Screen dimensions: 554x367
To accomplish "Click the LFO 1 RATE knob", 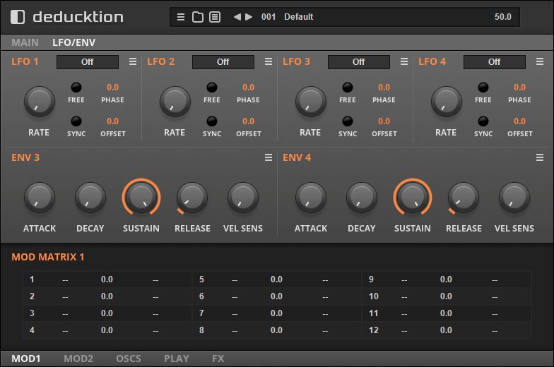I will pyautogui.click(x=40, y=102).
